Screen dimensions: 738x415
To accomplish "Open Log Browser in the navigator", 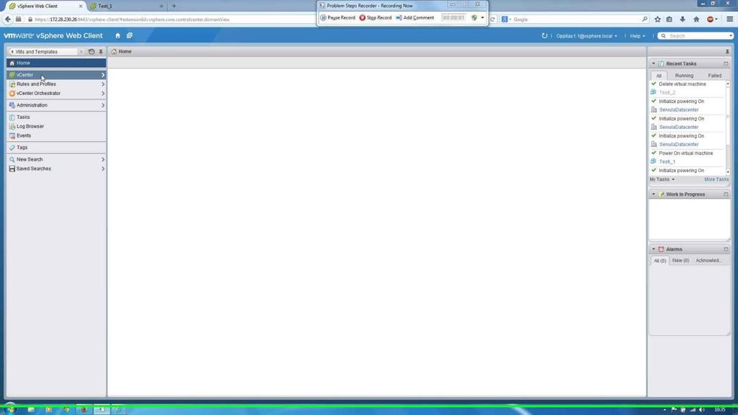I will pos(56,127).
